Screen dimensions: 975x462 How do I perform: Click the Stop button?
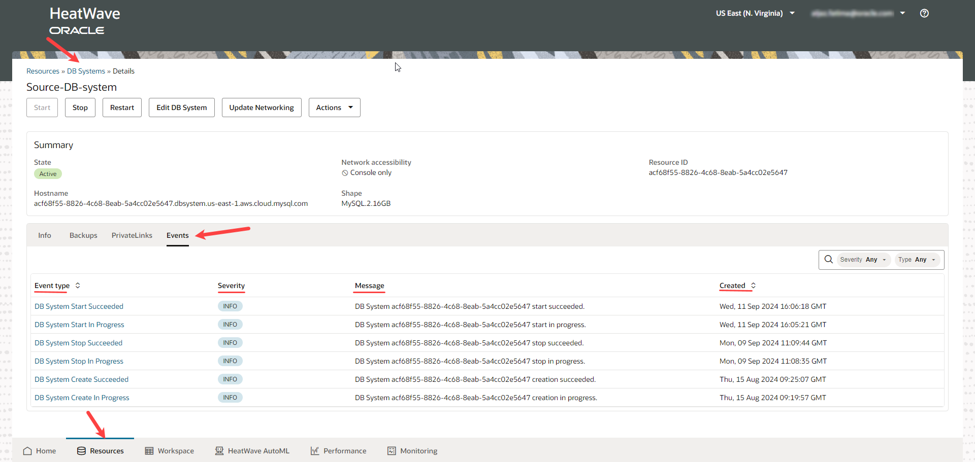pos(80,108)
